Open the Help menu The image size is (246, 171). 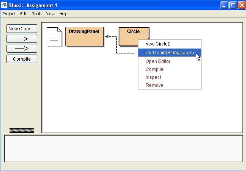[x=63, y=14]
